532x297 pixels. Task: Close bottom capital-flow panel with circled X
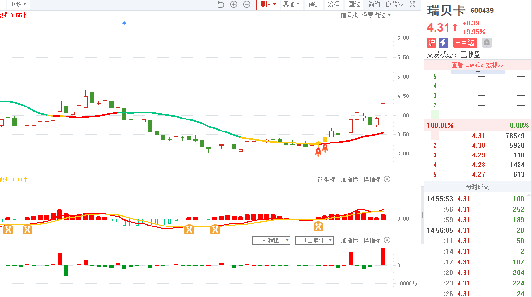point(387,240)
